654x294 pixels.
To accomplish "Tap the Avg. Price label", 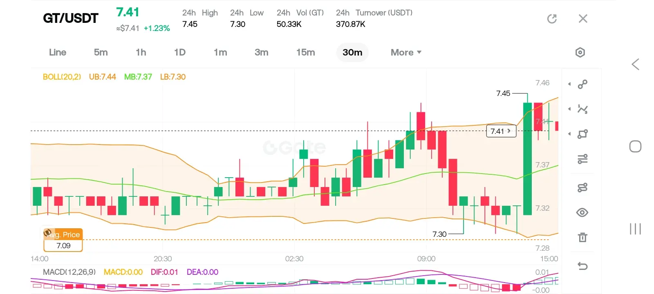I will [x=63, y=234].
